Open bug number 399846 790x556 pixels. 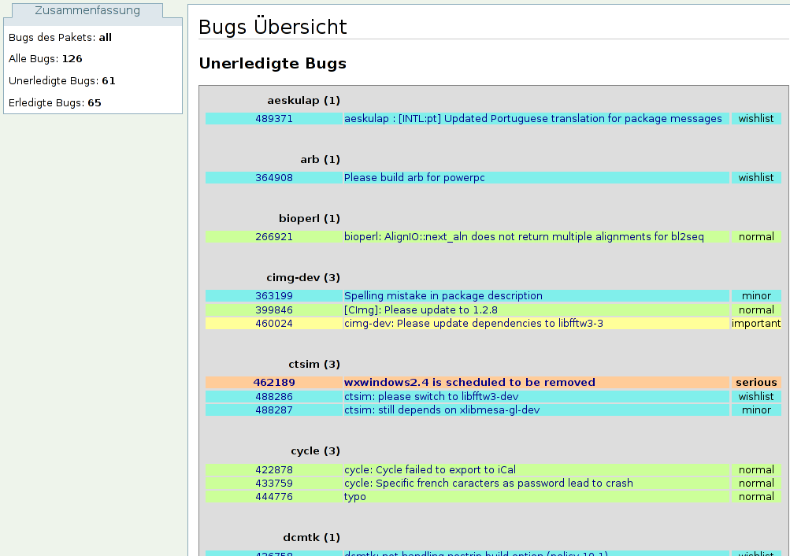tap(273, 310)
